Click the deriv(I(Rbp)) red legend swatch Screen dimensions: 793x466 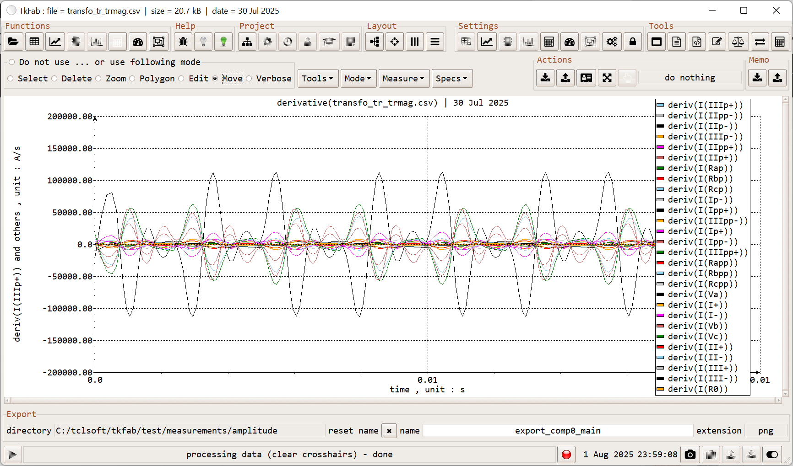660,179
